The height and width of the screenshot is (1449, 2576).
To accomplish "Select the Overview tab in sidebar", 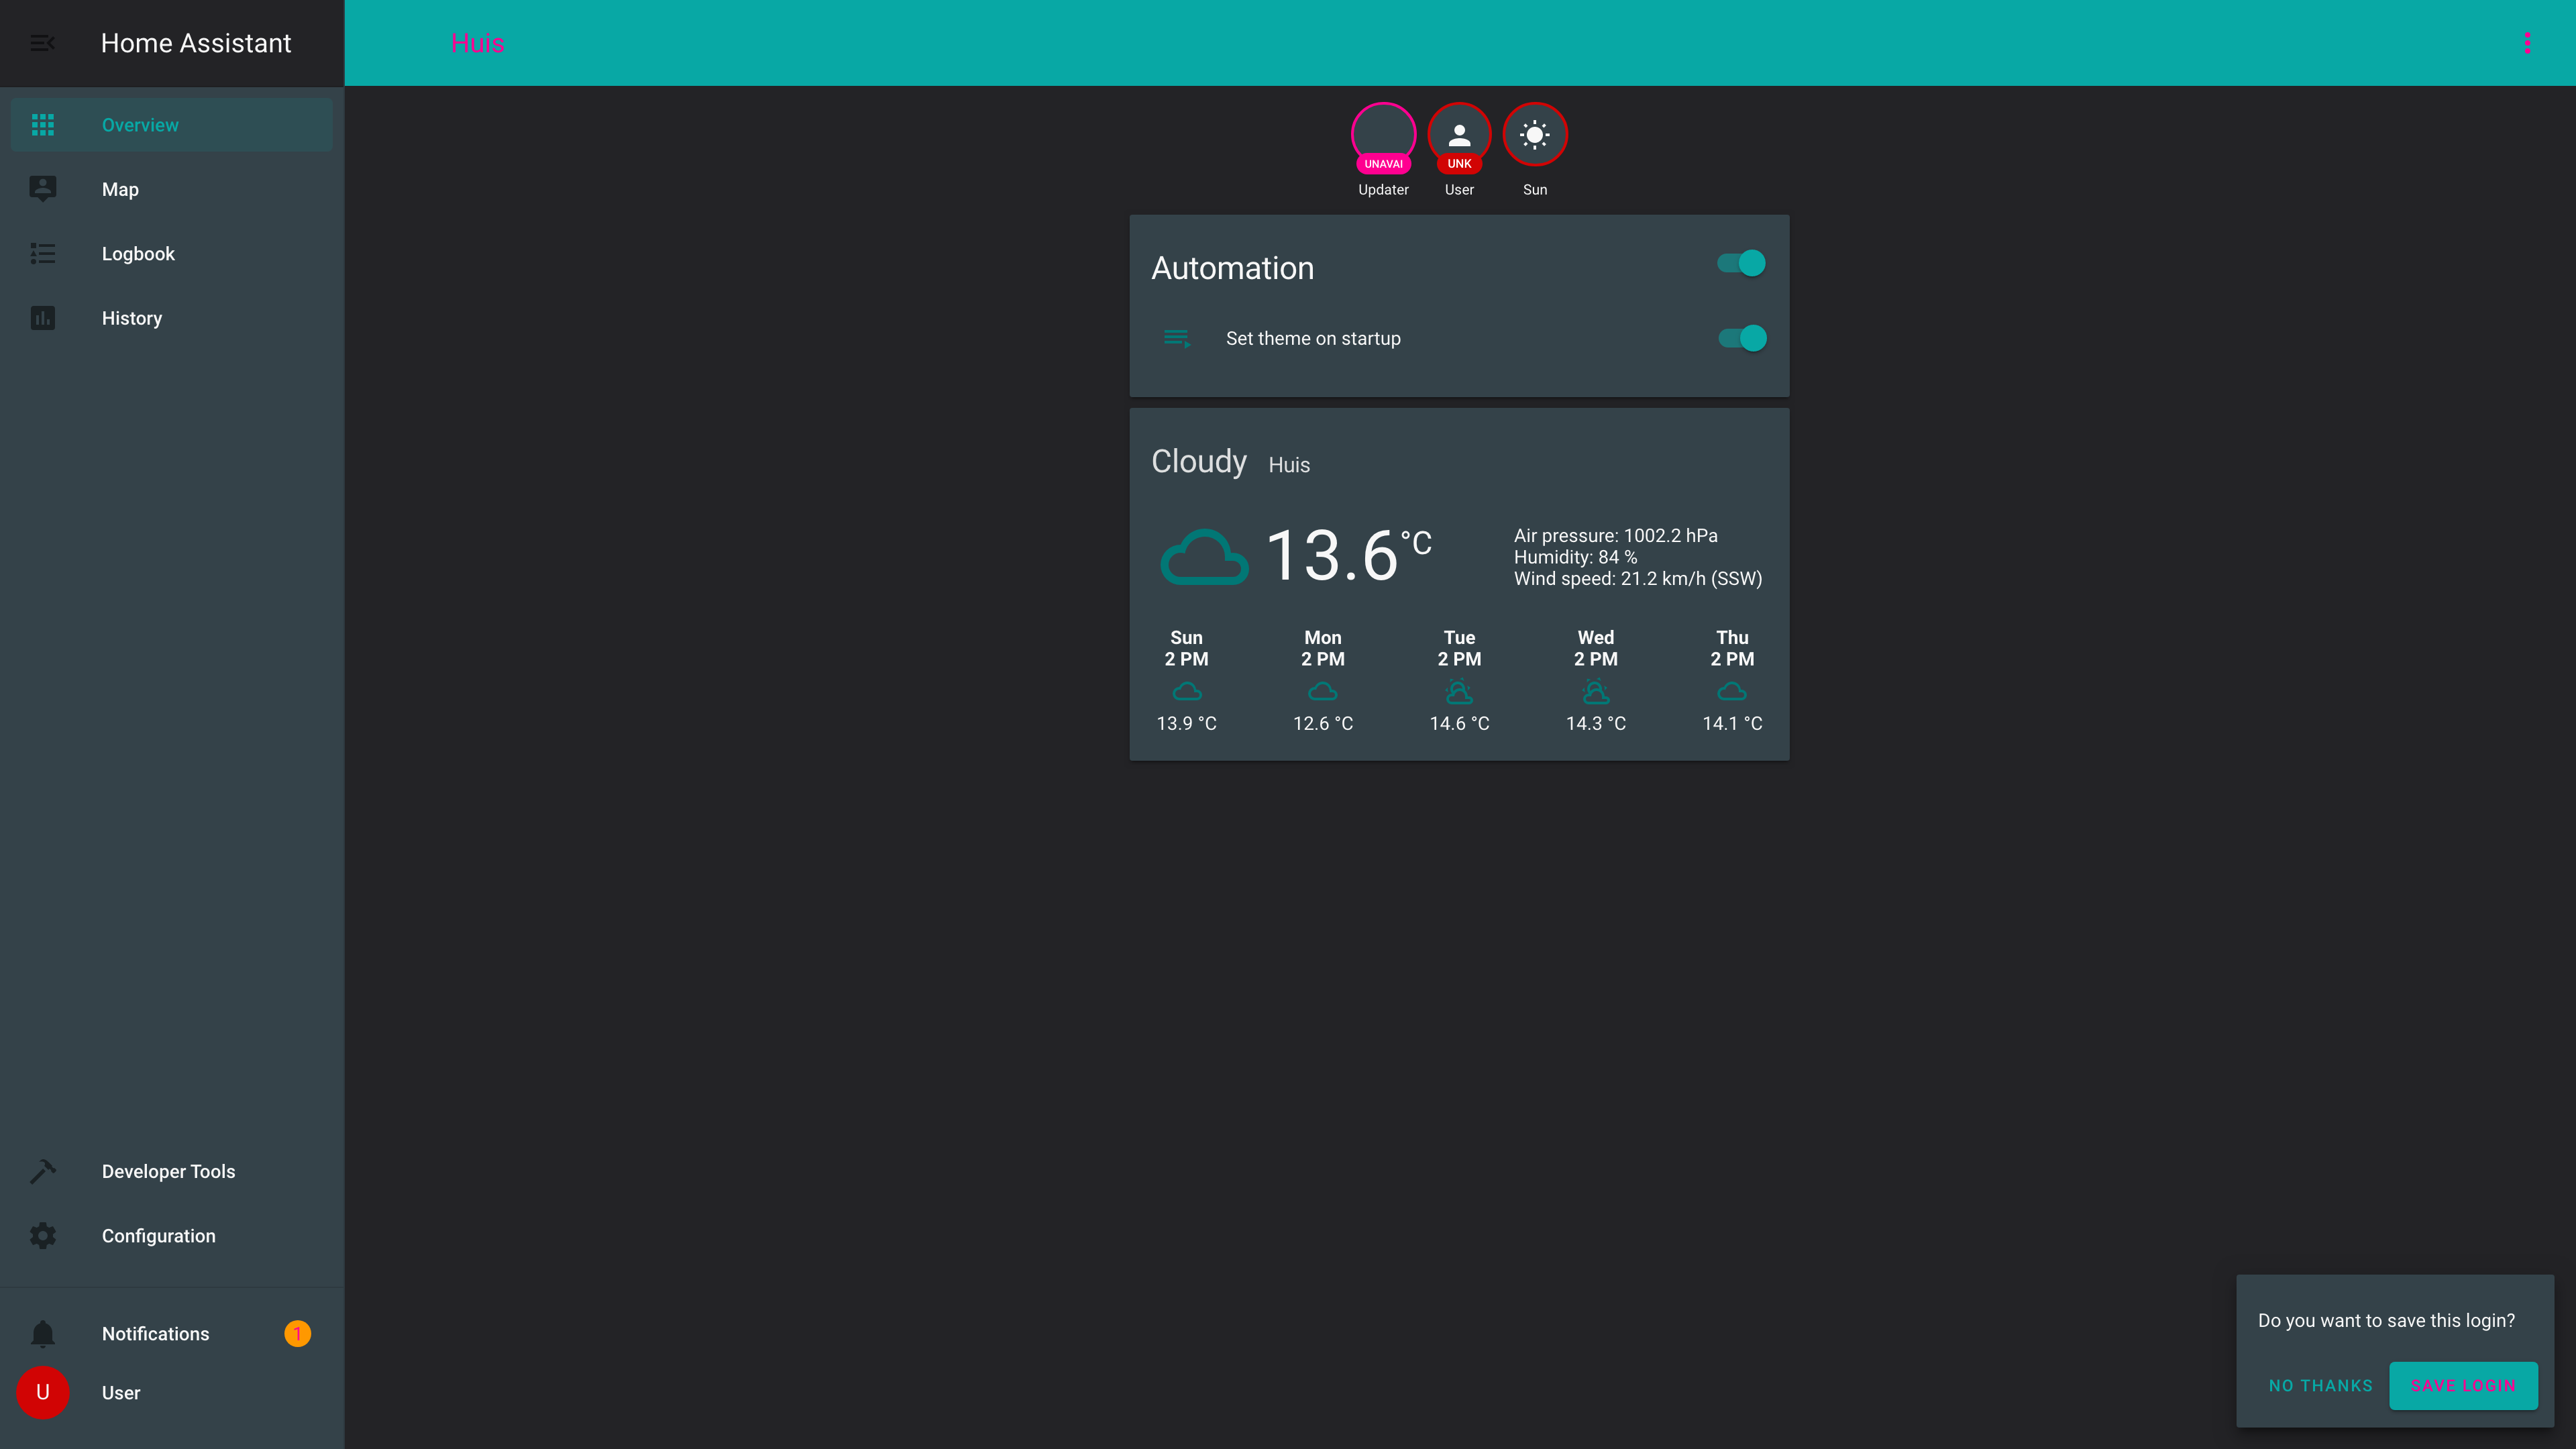I will tap(172, 124).
